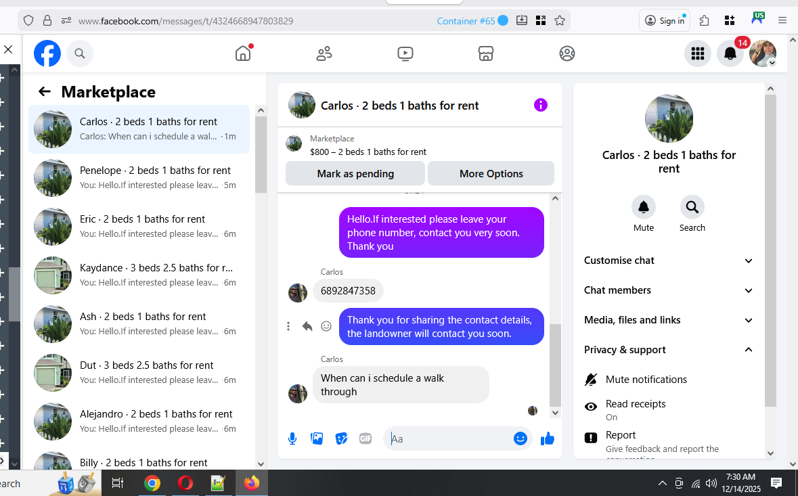Click 'When can i schedule a walk through' message
Screen dimensions: 798x496
coord(401,385)
